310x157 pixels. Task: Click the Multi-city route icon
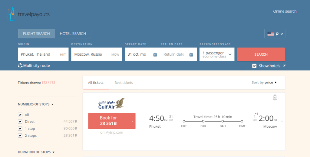[x=20, y=66]
